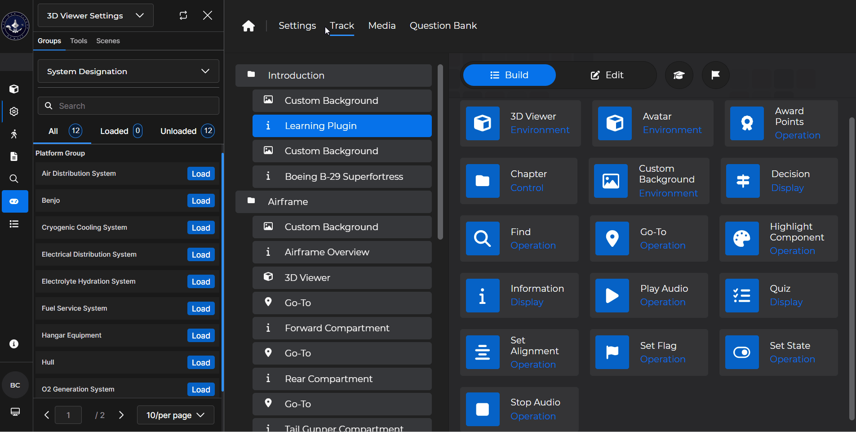Add Information Display block
The width and height of the screenshot is (856, 432).
pos(519,295)
